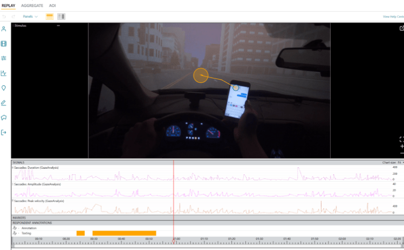Click the export arrow icon in sidebar
Viewport: 404px width, 250px height.
pos(4,132)
